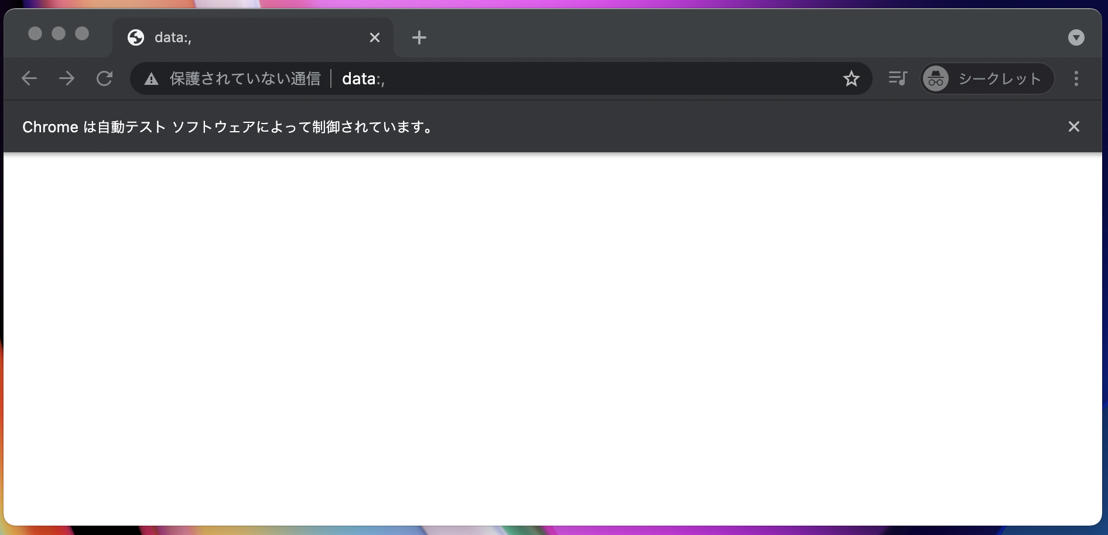
Task: Click the incognito シークレット profile button
Action: point(987,78)
